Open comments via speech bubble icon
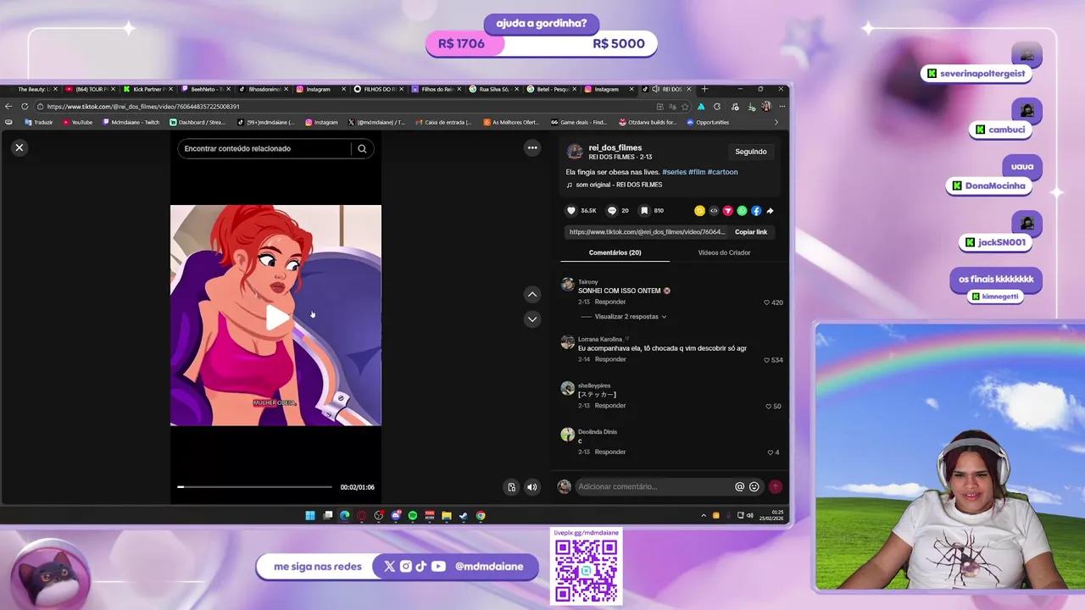Screen dimensions: 1085x610 pos(612,210)
